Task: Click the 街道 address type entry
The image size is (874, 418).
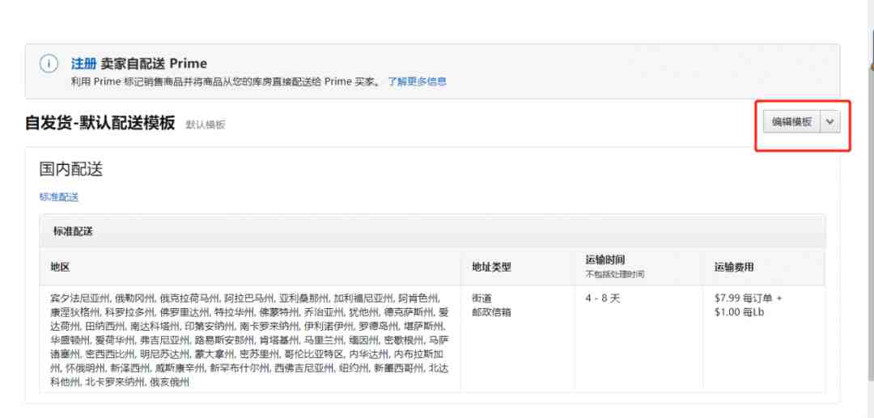Action: [x=482, y=298]
